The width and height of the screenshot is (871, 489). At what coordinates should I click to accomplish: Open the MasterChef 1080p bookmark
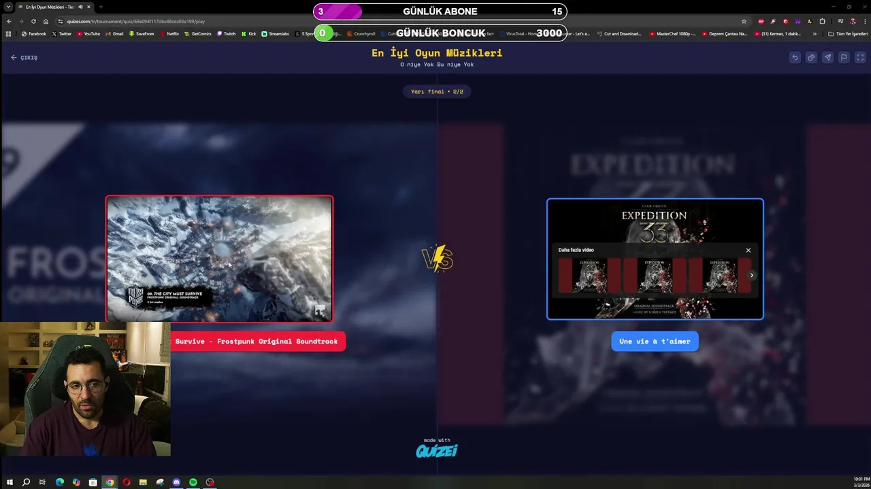pos(673,33)
